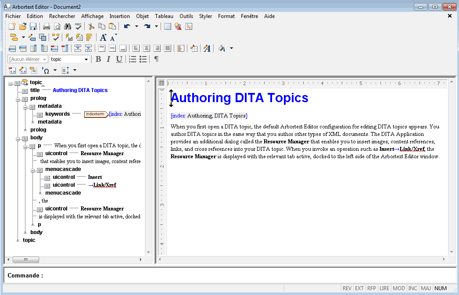The image size is (459, 295).
Task: Redo the last undone action
Action: coord(147,27)
